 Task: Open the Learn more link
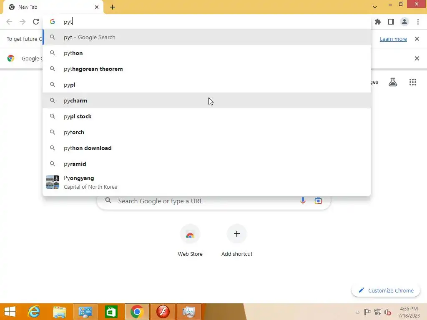coord(393,39)
